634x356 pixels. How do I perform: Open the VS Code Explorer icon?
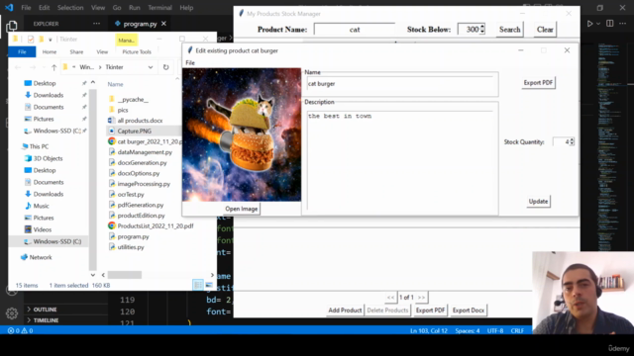12,27
